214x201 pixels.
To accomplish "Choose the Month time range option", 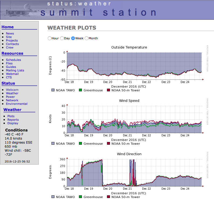I will (x=87, y=38).
